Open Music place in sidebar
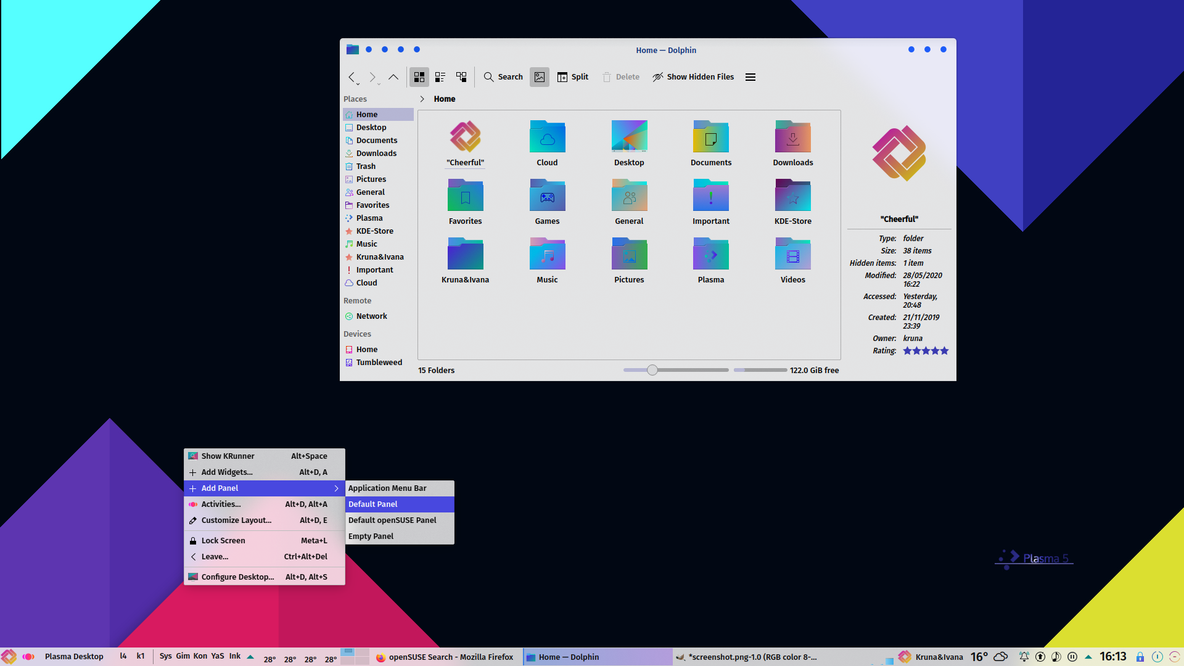Viewport: 1184px width, 666px height. click(378, 244)
